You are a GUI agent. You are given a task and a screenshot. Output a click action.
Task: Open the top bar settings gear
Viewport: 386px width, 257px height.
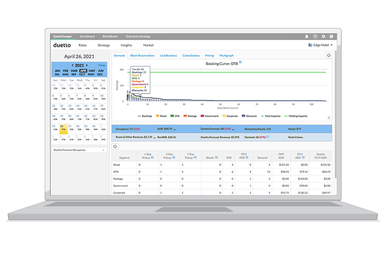[x=323, y=37]
